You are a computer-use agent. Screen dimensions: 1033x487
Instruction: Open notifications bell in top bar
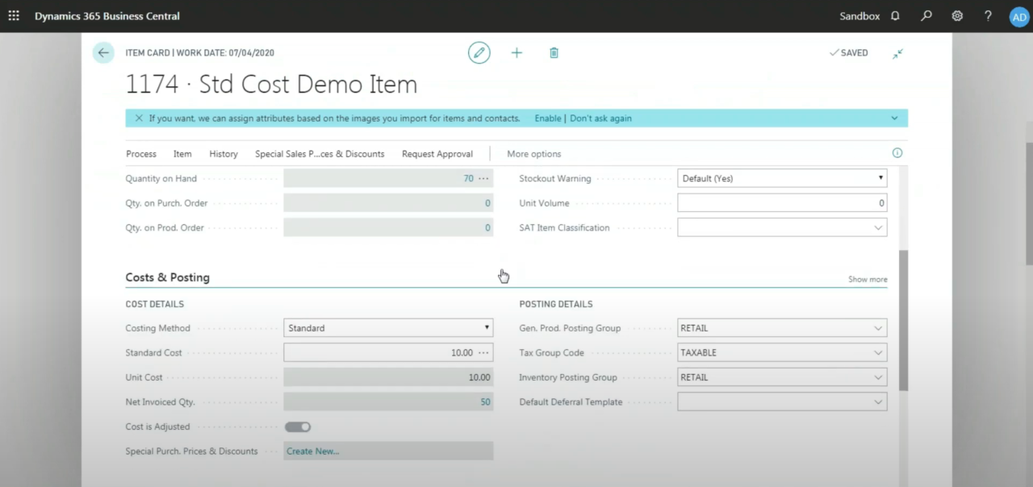tap(895, 16)
